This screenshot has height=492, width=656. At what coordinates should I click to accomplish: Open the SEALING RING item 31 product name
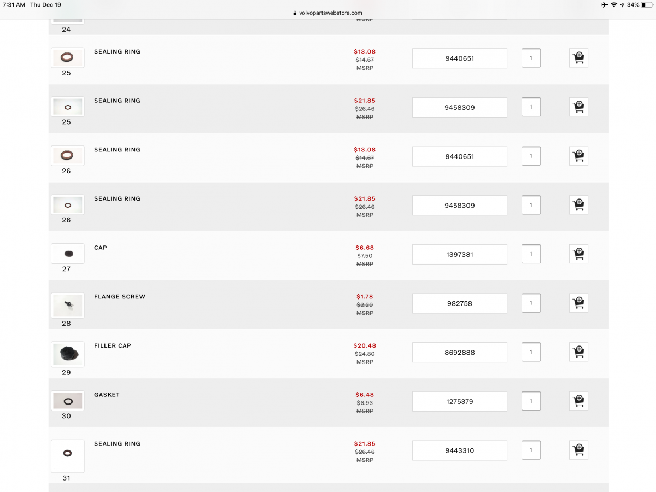click(117, 443)
